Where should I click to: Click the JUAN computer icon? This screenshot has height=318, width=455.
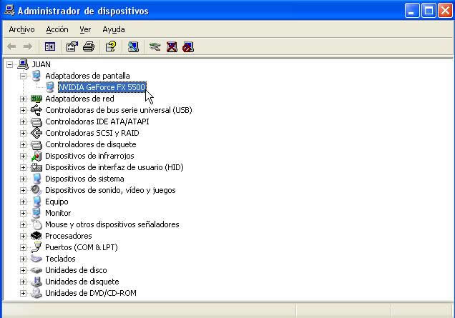(23, 64)
